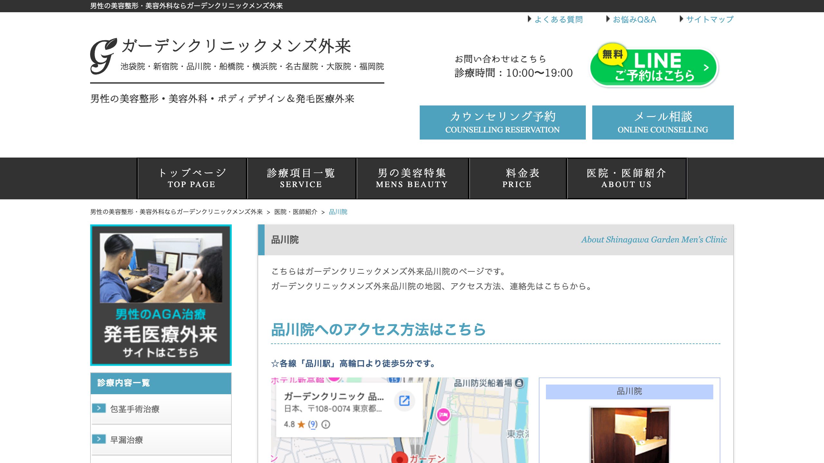Click the 品川院 breadcrumb link

pos(338,212)
